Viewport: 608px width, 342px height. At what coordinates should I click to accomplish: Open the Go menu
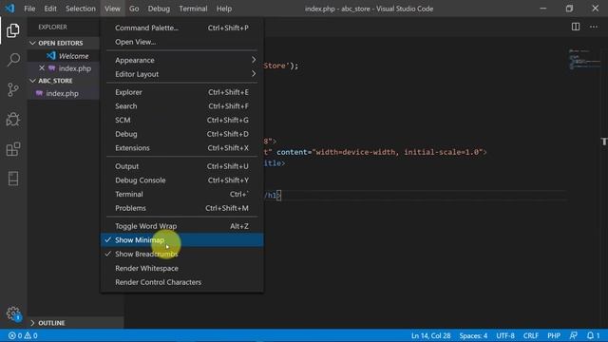(134, 9)
